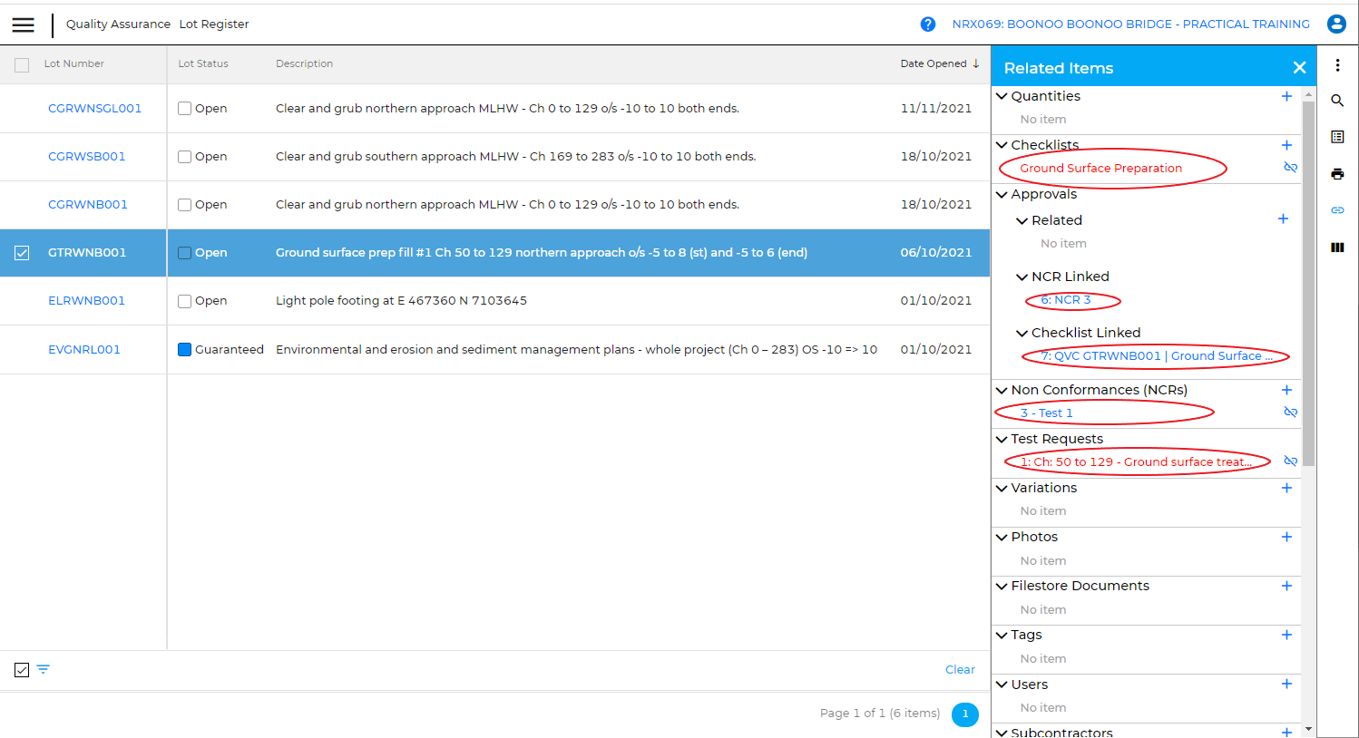Click the blue help question mark icon
Screen dimensions: 1359x738
927,24
